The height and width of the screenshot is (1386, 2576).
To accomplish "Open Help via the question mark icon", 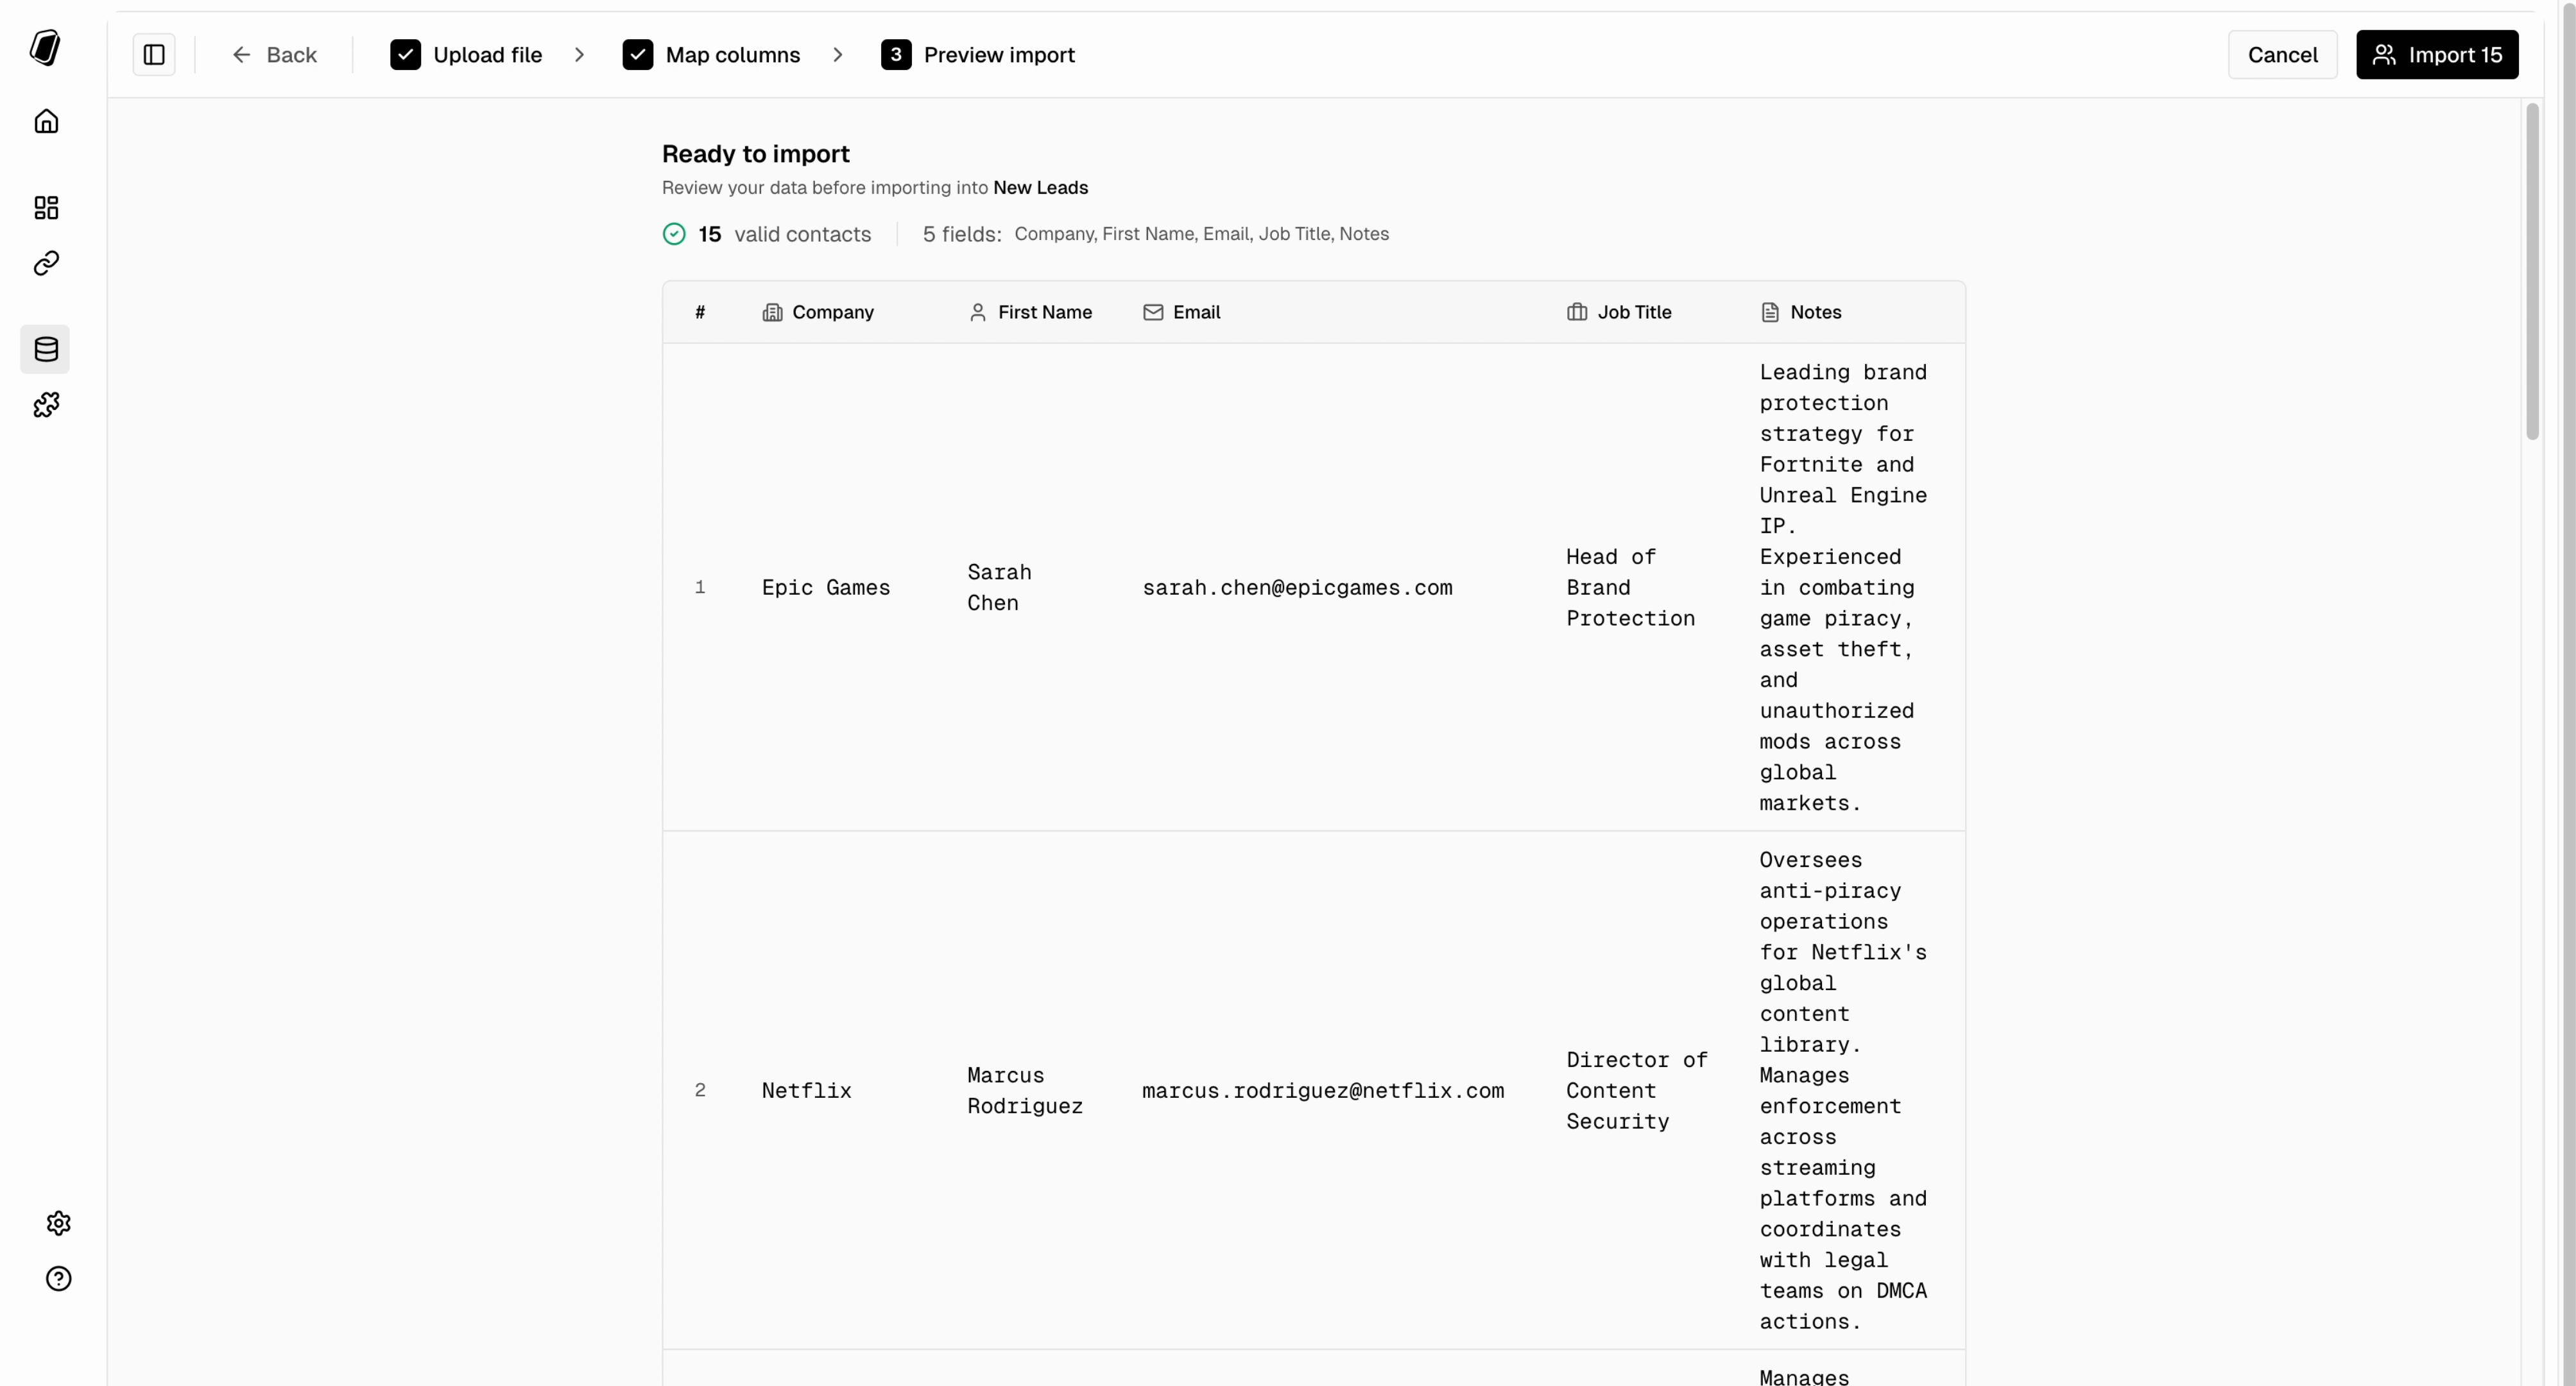I will pyautogui.click(x=58, y=1279).
